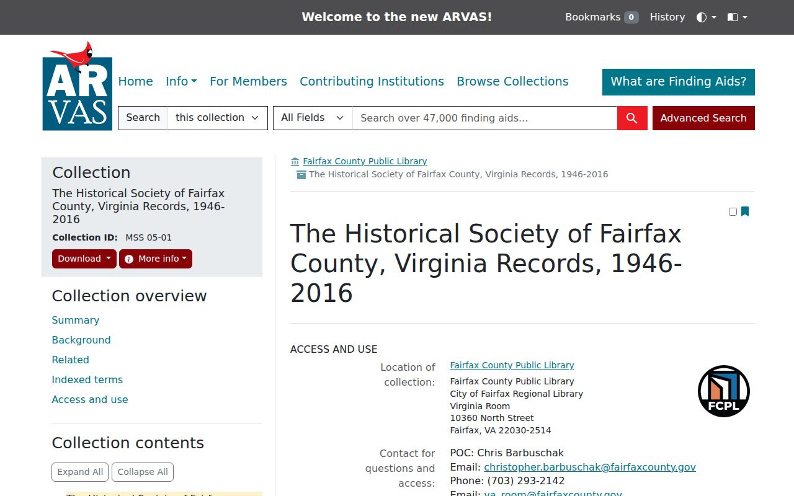794x496 pixels.
Task: Tick the select-collection checkbox near the bookmark
Action: click(x=733, y=211)
